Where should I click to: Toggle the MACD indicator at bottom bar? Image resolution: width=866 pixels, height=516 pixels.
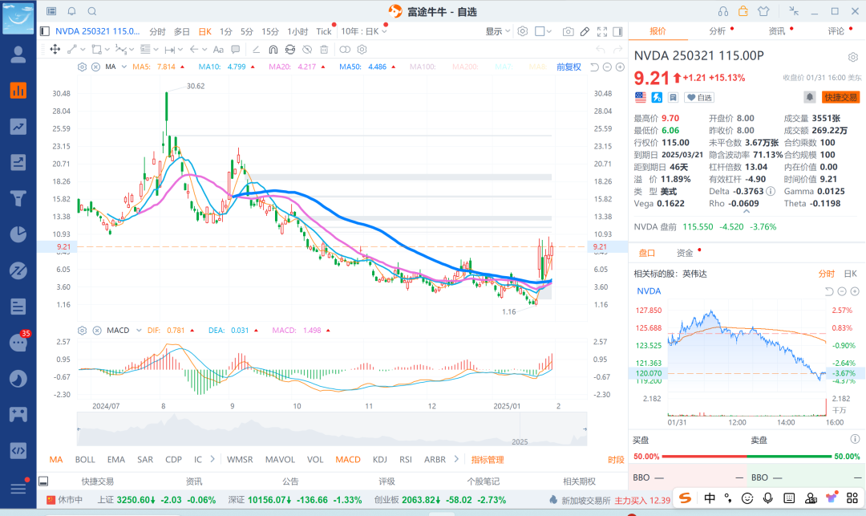pyautogui.click(x=348, y=459)
